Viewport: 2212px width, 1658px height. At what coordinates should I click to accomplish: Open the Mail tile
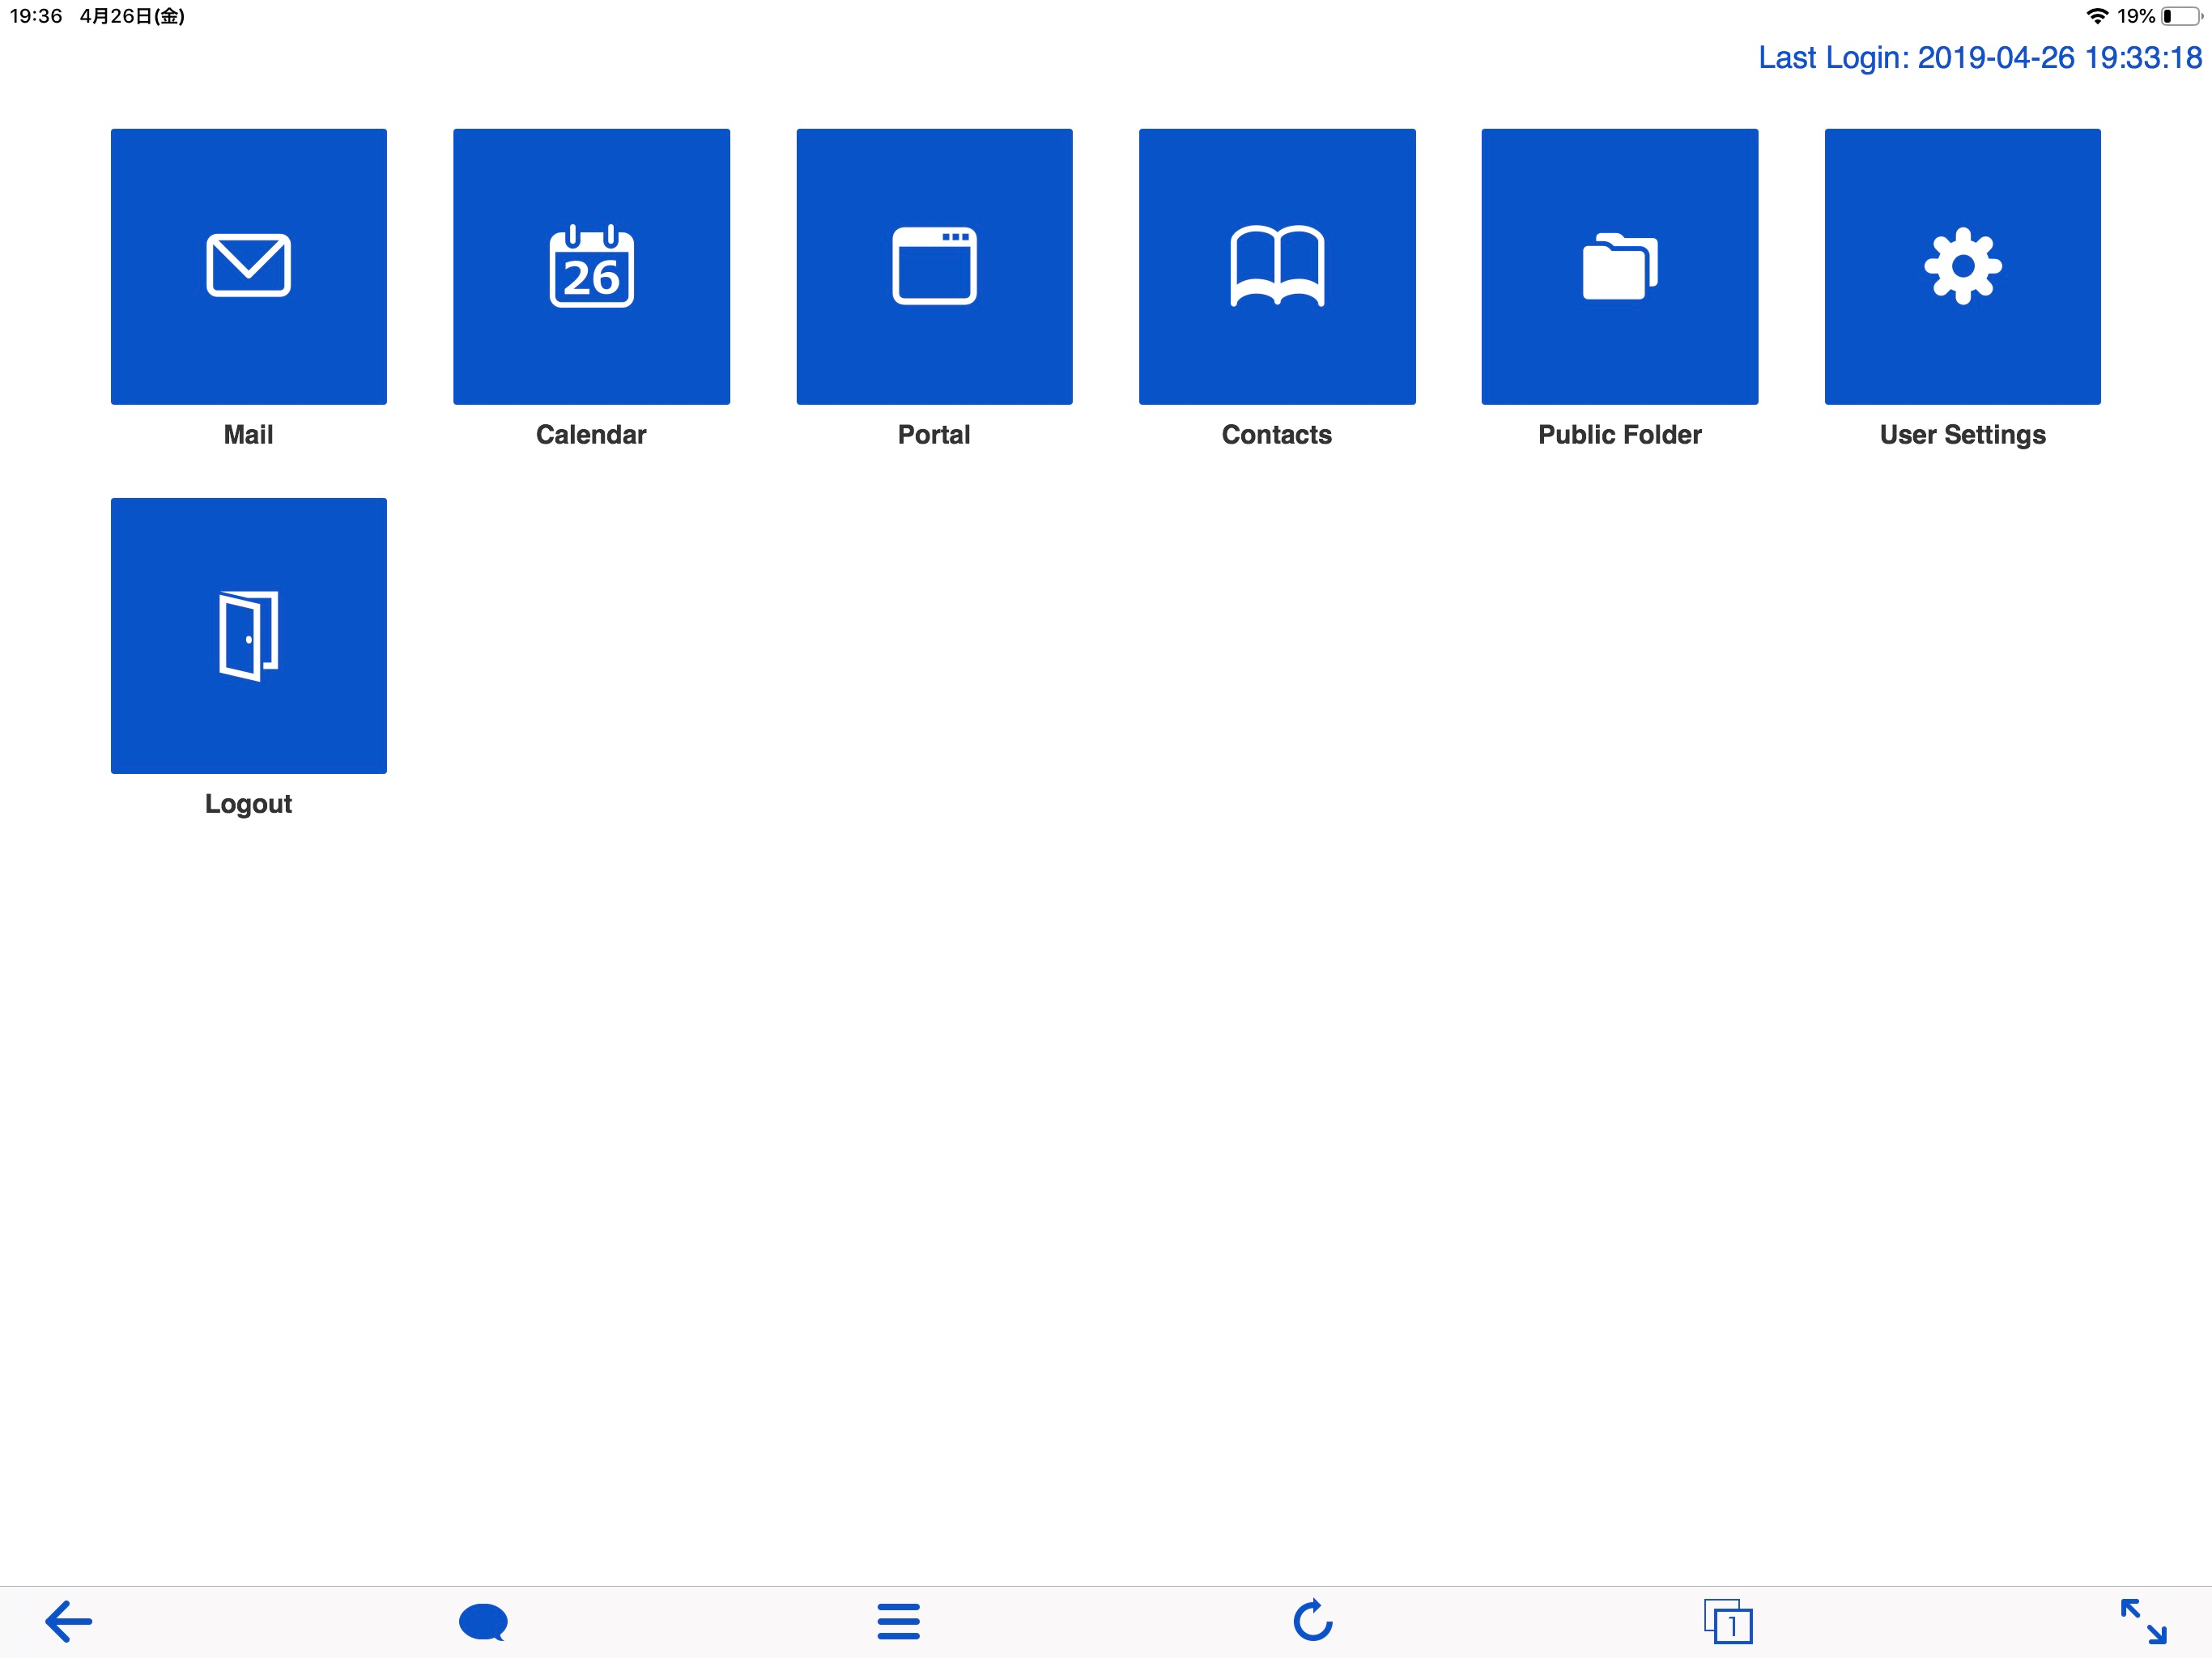[x=248, y=266]
